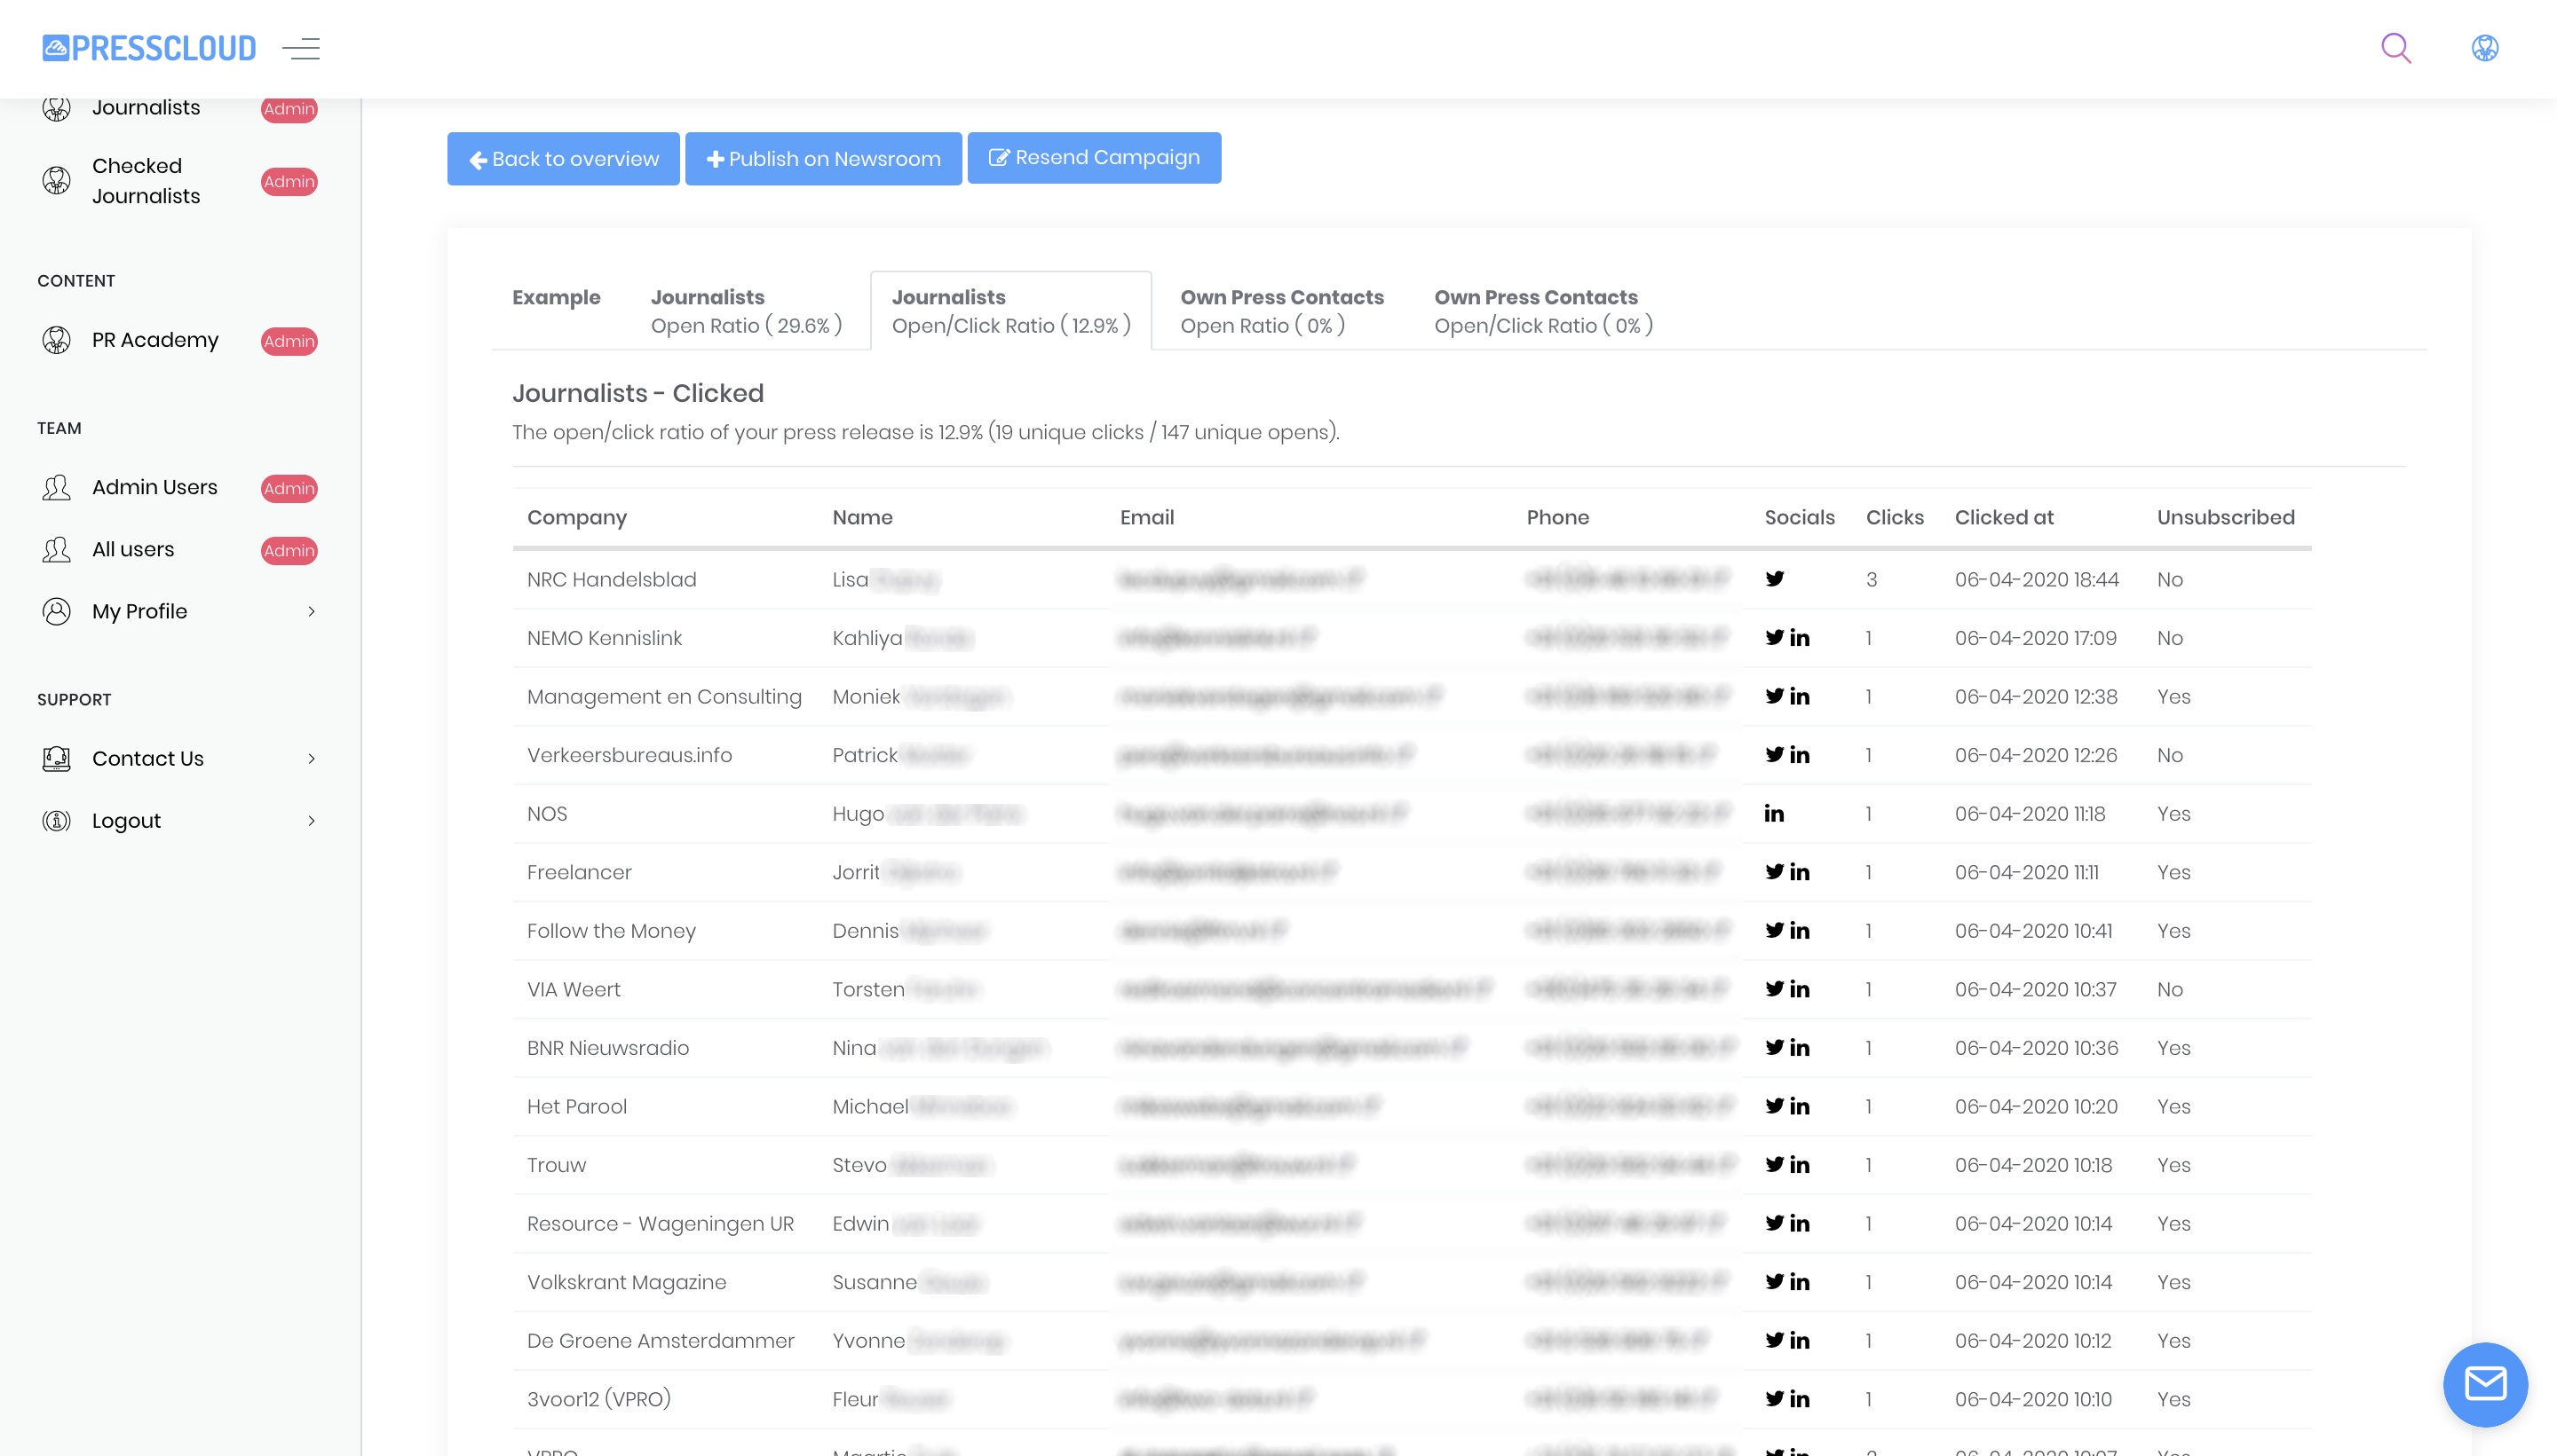This screenshot has height=1456, width=2557.
Task: Click Twitter icon in Het Parool row
Action: [x=1774, y=1106]
